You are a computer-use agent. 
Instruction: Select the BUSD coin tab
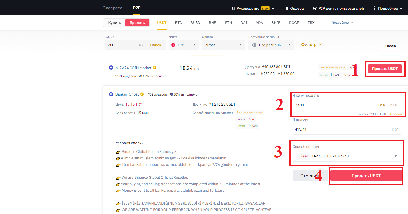(x=195, y=23)
